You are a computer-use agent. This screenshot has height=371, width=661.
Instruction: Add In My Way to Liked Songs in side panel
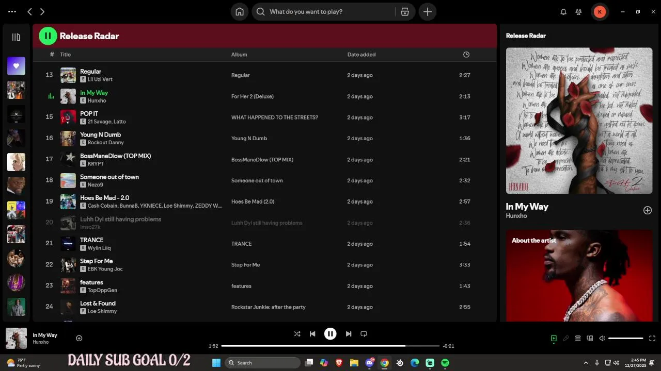pos(648,210)
